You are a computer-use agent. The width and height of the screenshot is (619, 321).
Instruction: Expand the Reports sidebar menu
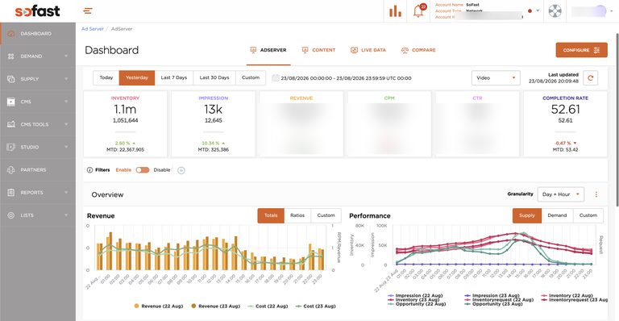[66, 192]
